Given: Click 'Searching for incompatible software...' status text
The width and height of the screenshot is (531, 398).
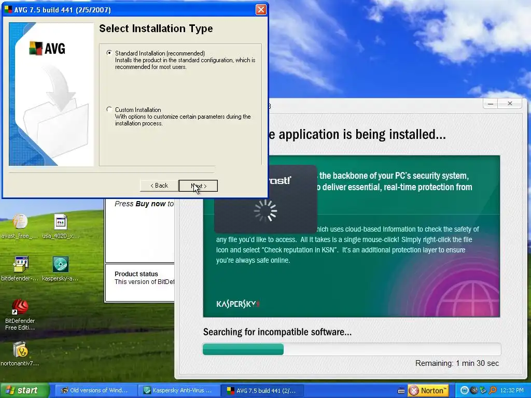Looking at the screenshot, I should pyautogui.click(x=277, y=332).
